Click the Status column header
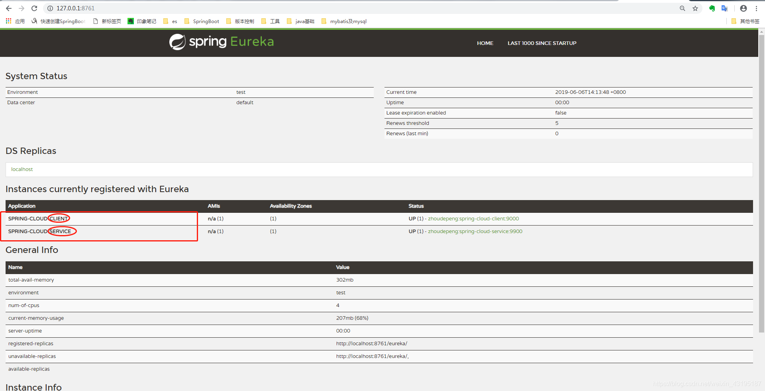765x391 pixels. [x=416, y=206]
